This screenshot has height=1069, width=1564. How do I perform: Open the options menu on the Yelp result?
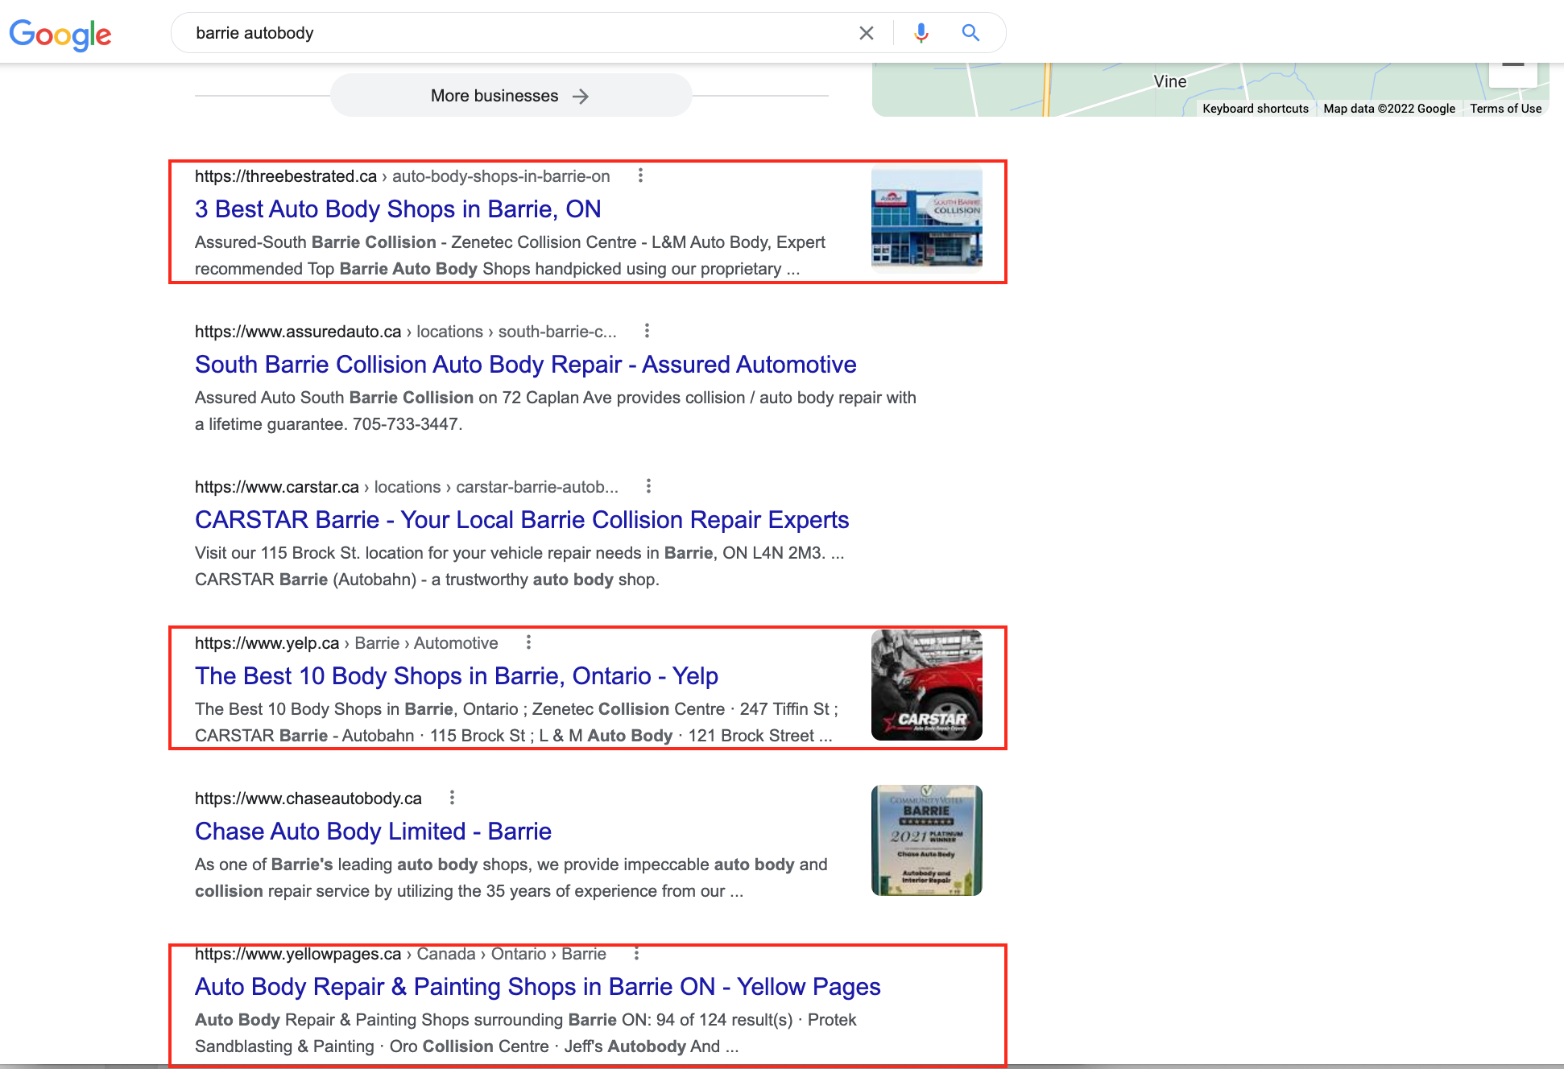click(x=528, y=642)
